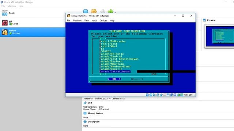
Task: Select the Canada/Central timezone
Action: (111, 56)
